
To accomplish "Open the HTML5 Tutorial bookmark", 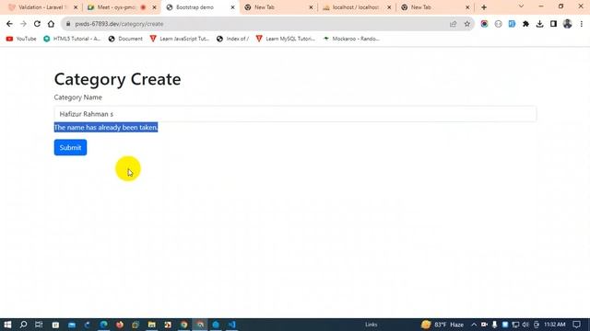I will [x=72, y=39].
